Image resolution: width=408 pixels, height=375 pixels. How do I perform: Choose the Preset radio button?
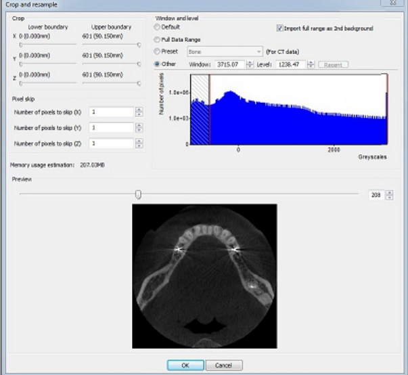[x=157, y=51]
